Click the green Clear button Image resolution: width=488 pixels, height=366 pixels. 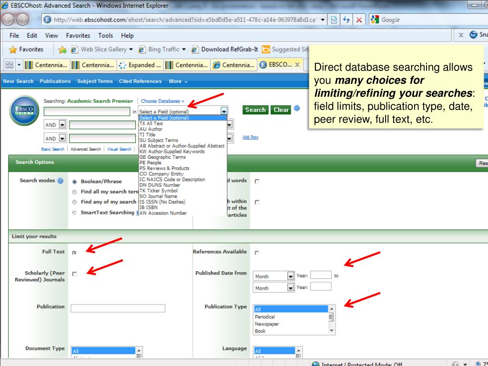click(281, 110)
